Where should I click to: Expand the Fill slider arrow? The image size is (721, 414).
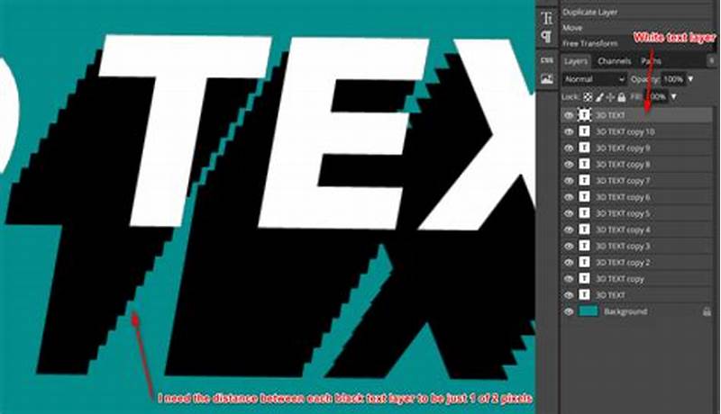click(x=673, y=97)
